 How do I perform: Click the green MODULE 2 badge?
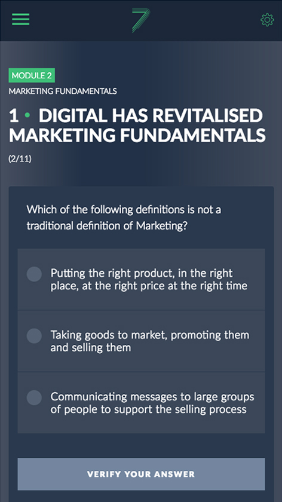32,75
